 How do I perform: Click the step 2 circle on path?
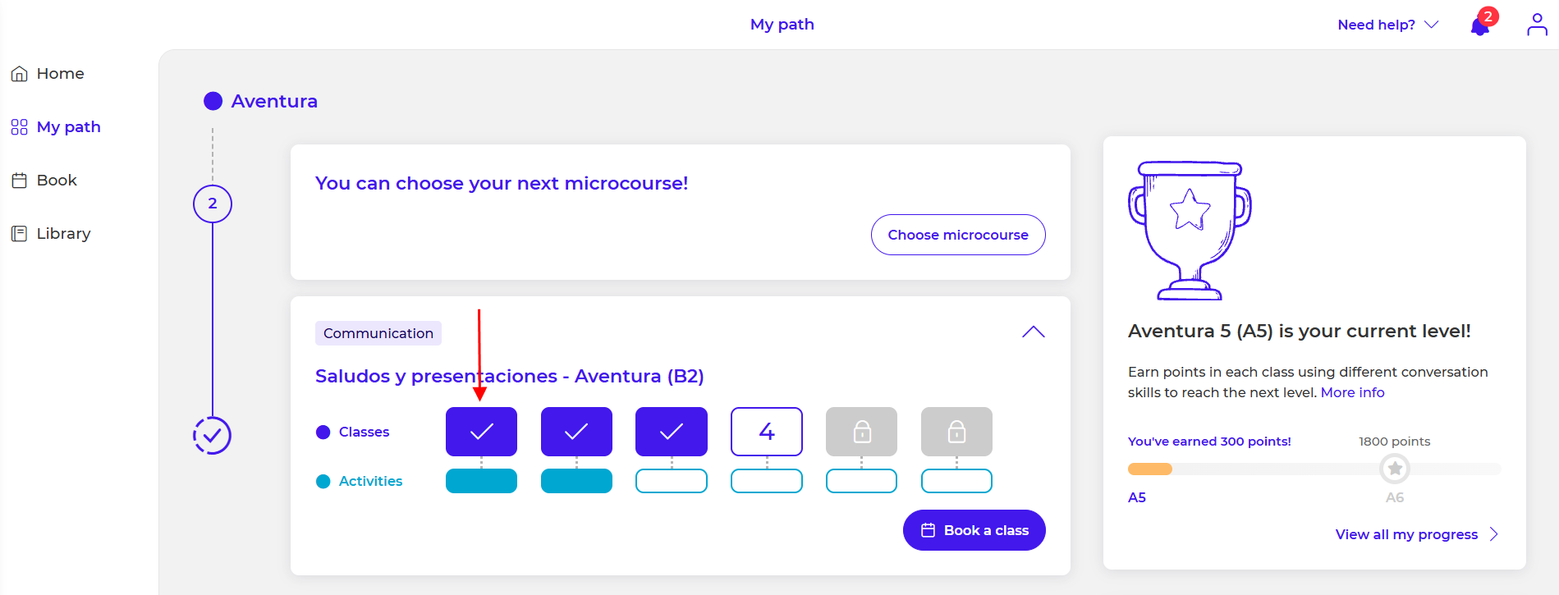[x=213, y=204]
